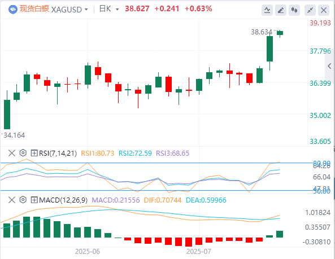
Task: Click the latest green MACD histogram bar
Action: click(x=280, y=234)
